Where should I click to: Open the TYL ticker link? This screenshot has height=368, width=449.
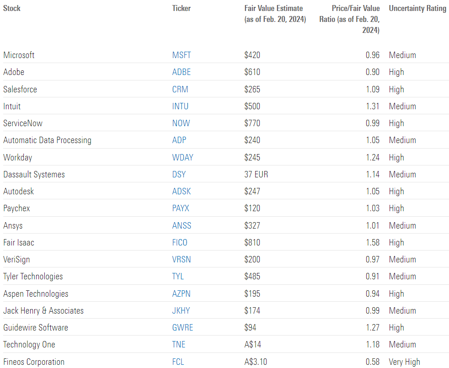178,277
